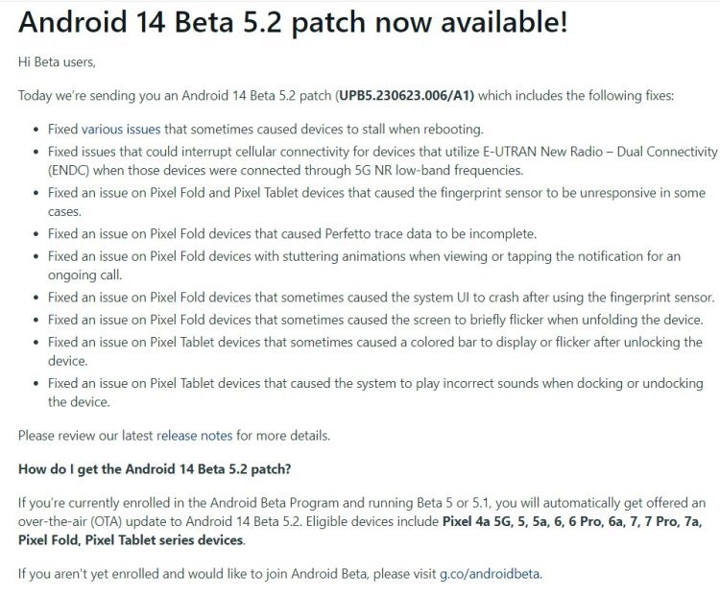
Task: Click the "Hi Beta users," greeting
Action: coord(57,61)
